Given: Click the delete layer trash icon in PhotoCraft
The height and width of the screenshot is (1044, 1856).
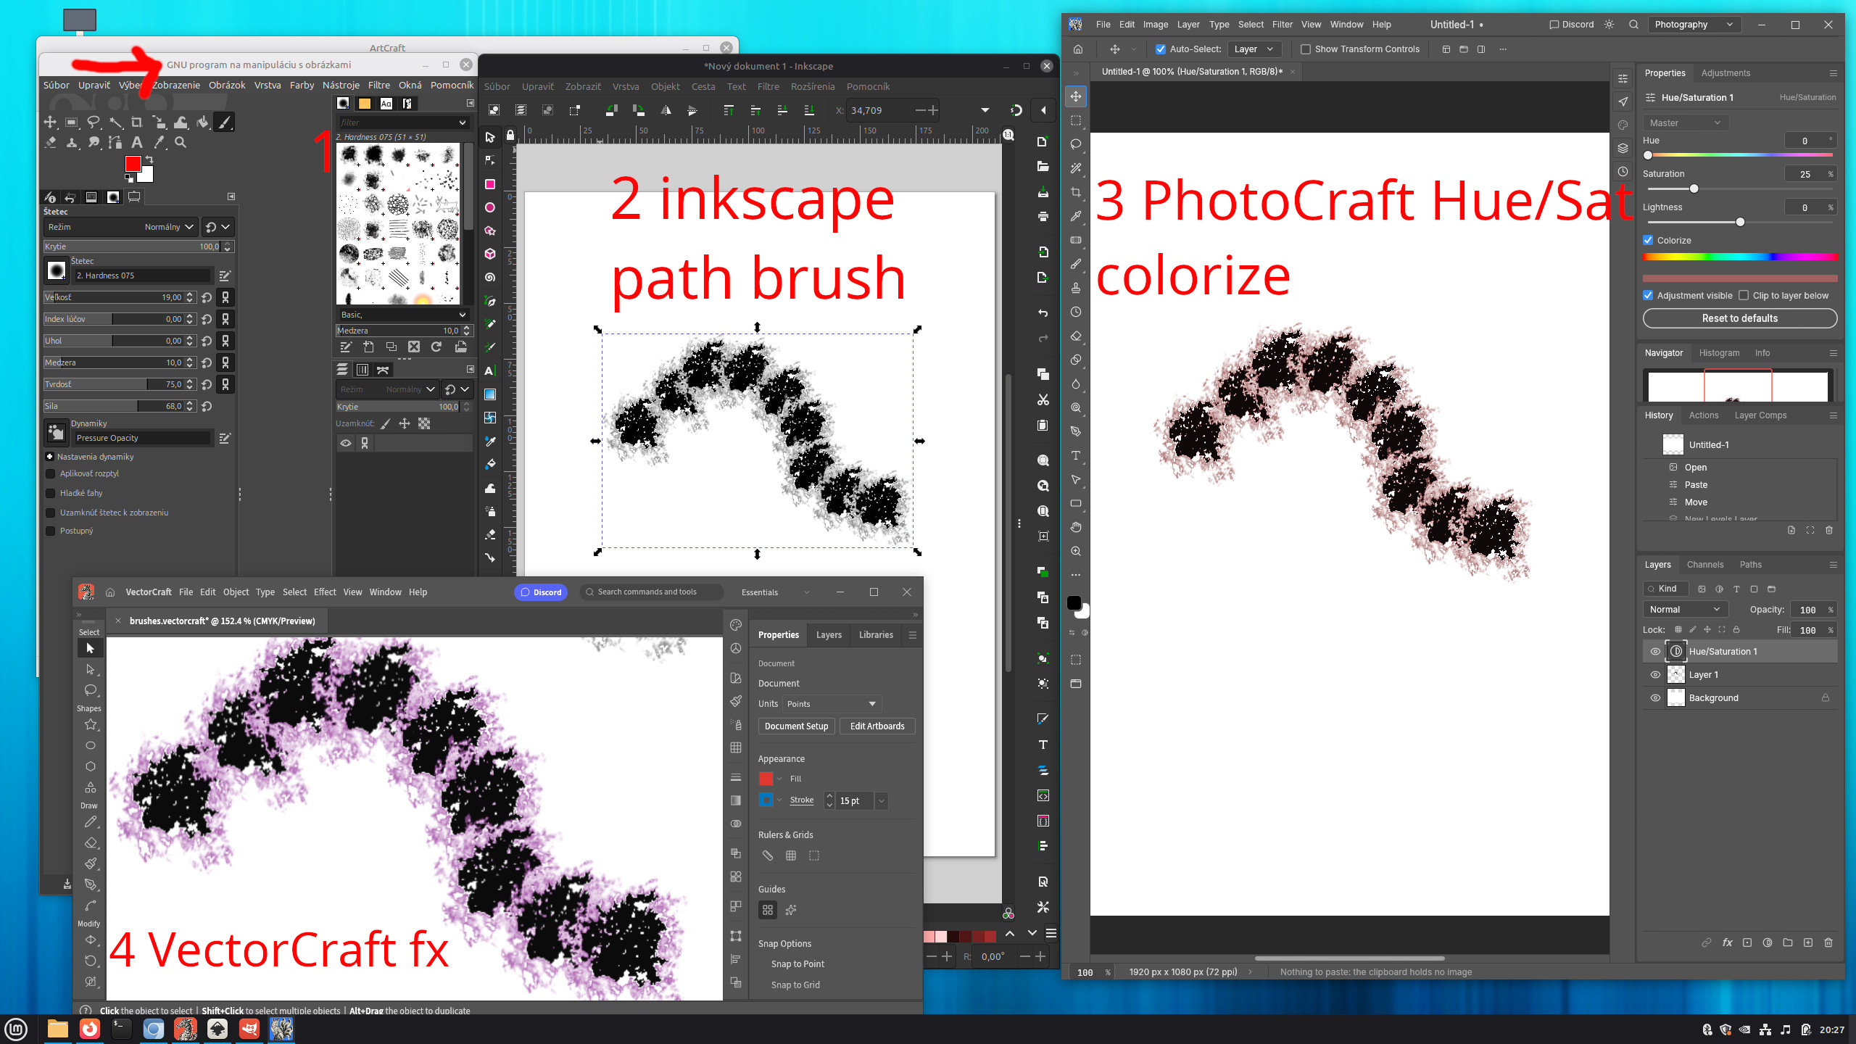Looking at the screenshot, I should [1828, 942].
